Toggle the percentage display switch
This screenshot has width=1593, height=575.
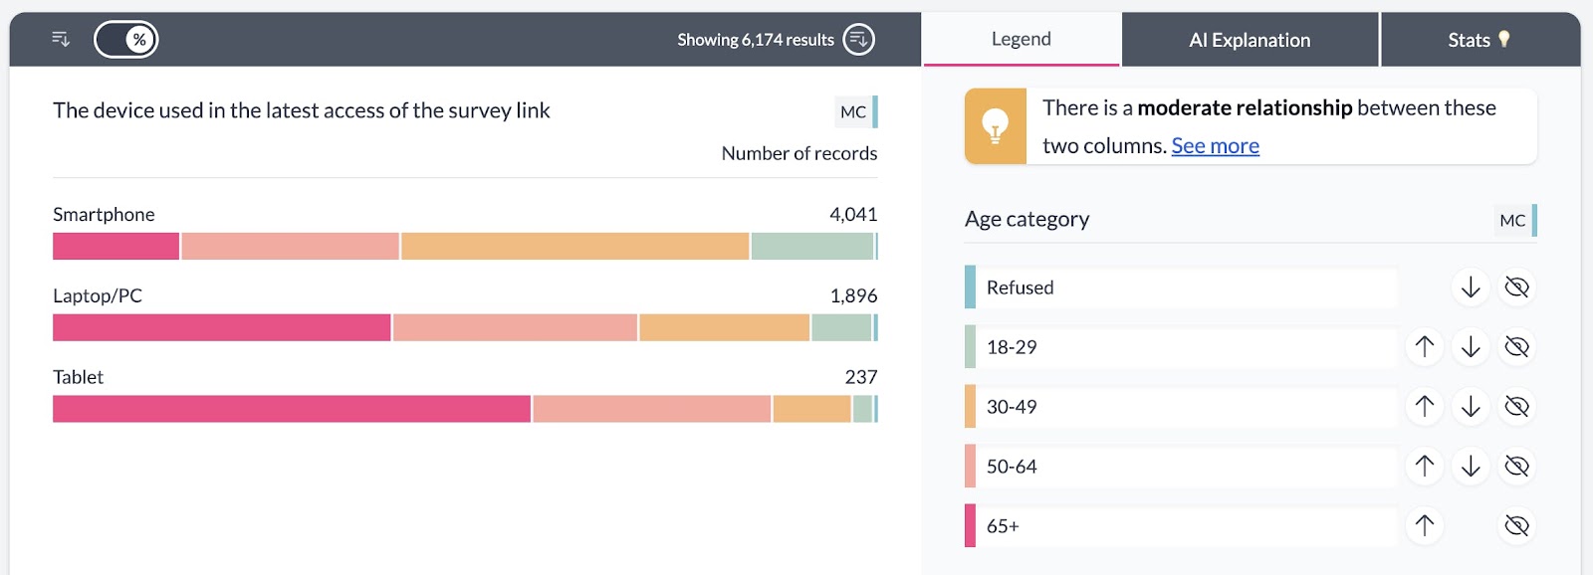pos(126,40)
